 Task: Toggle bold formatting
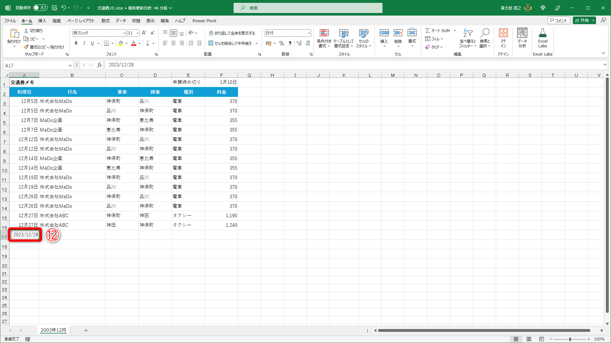[x=76, y=43]
